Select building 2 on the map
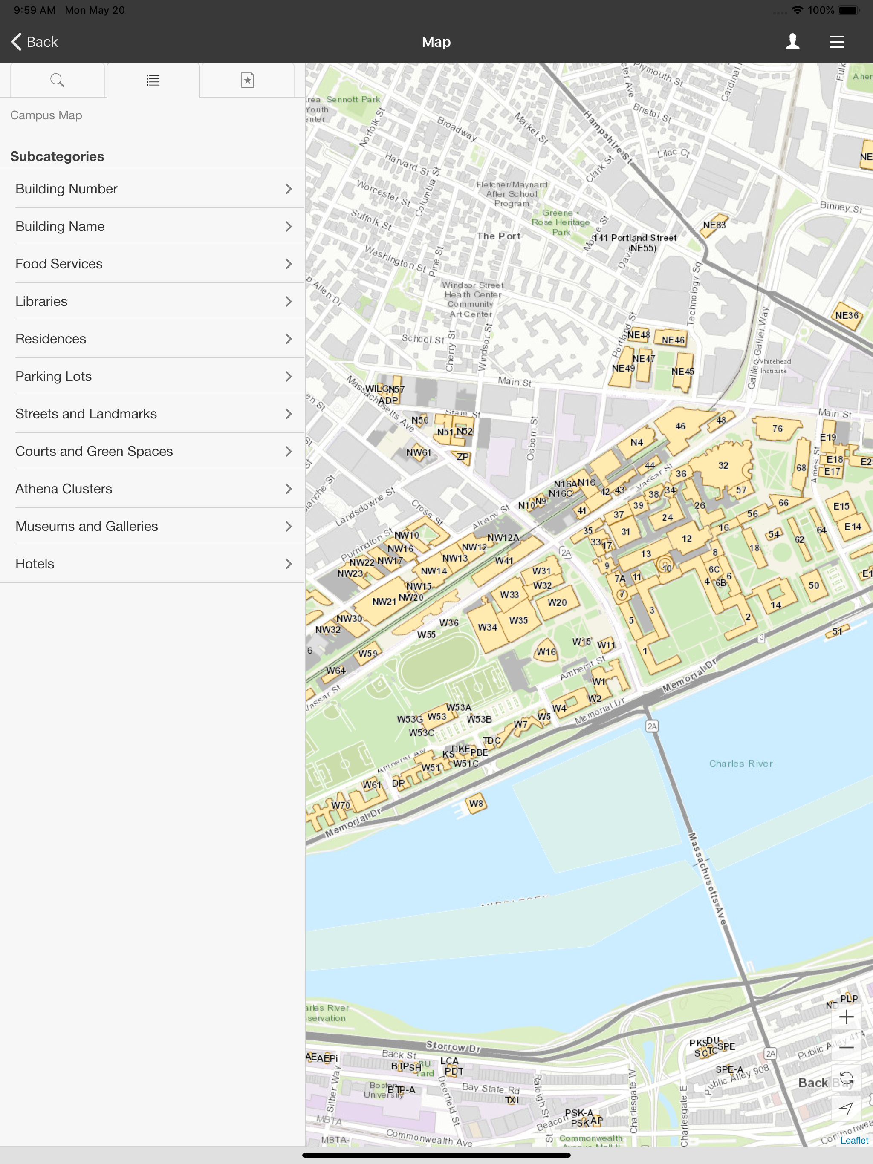873x1164 pixels. click(x=747, y=617)
